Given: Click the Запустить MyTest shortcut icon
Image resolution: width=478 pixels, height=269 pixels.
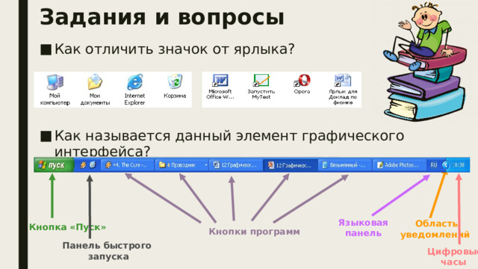Looking at the screenshot, I should (x=261, y=87).
